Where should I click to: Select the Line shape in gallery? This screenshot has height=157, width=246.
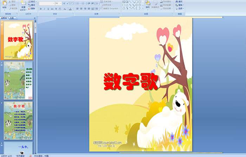[130, 2]
